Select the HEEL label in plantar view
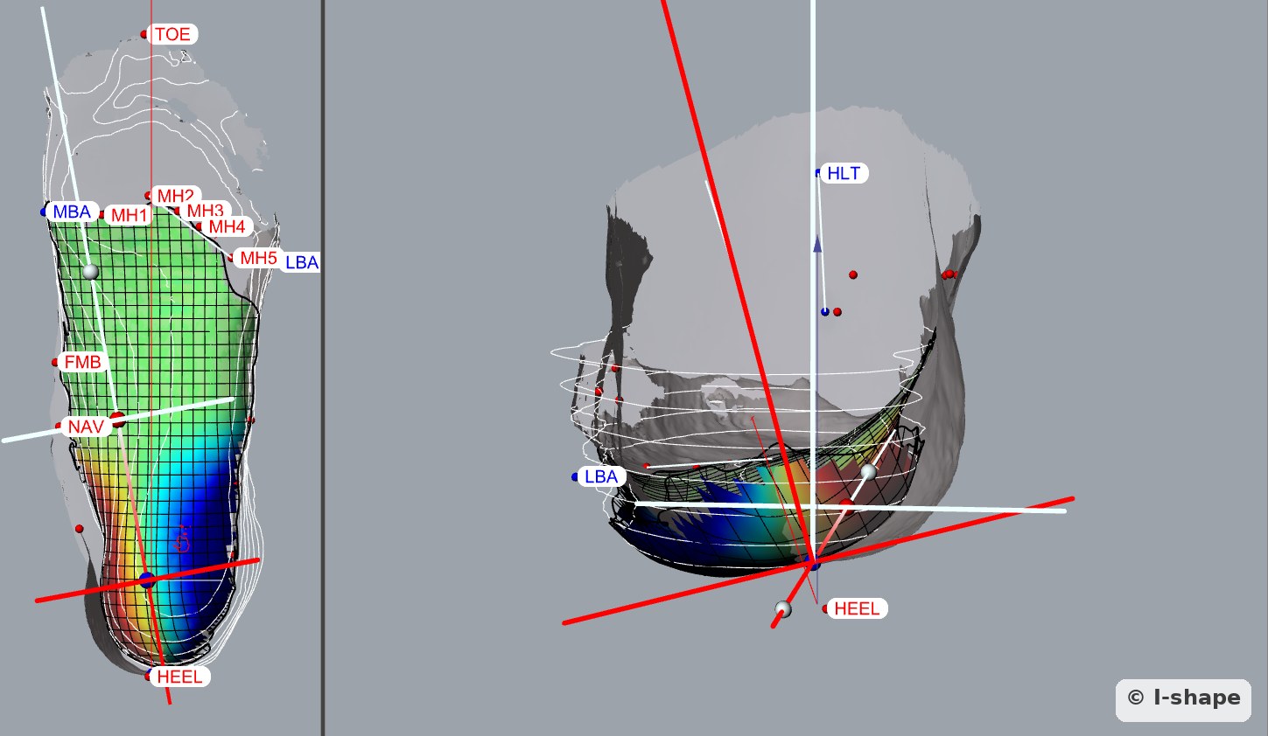Viewport: 1268px width, 736px height. coord(179,676)
